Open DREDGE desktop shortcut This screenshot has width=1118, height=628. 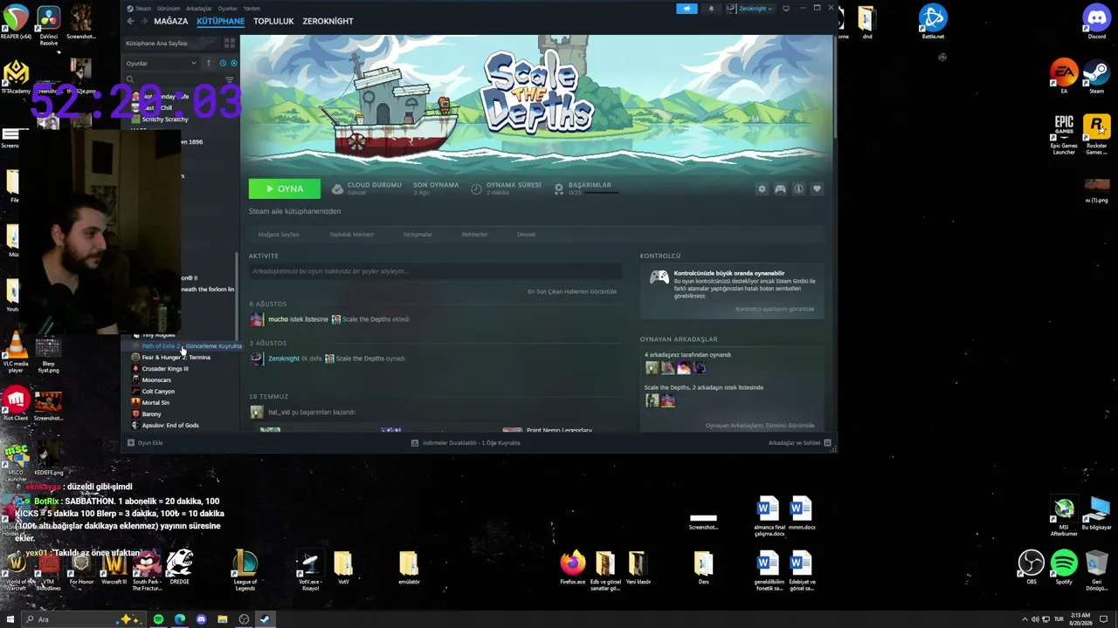pyautogui.click(x=179, y=567)
